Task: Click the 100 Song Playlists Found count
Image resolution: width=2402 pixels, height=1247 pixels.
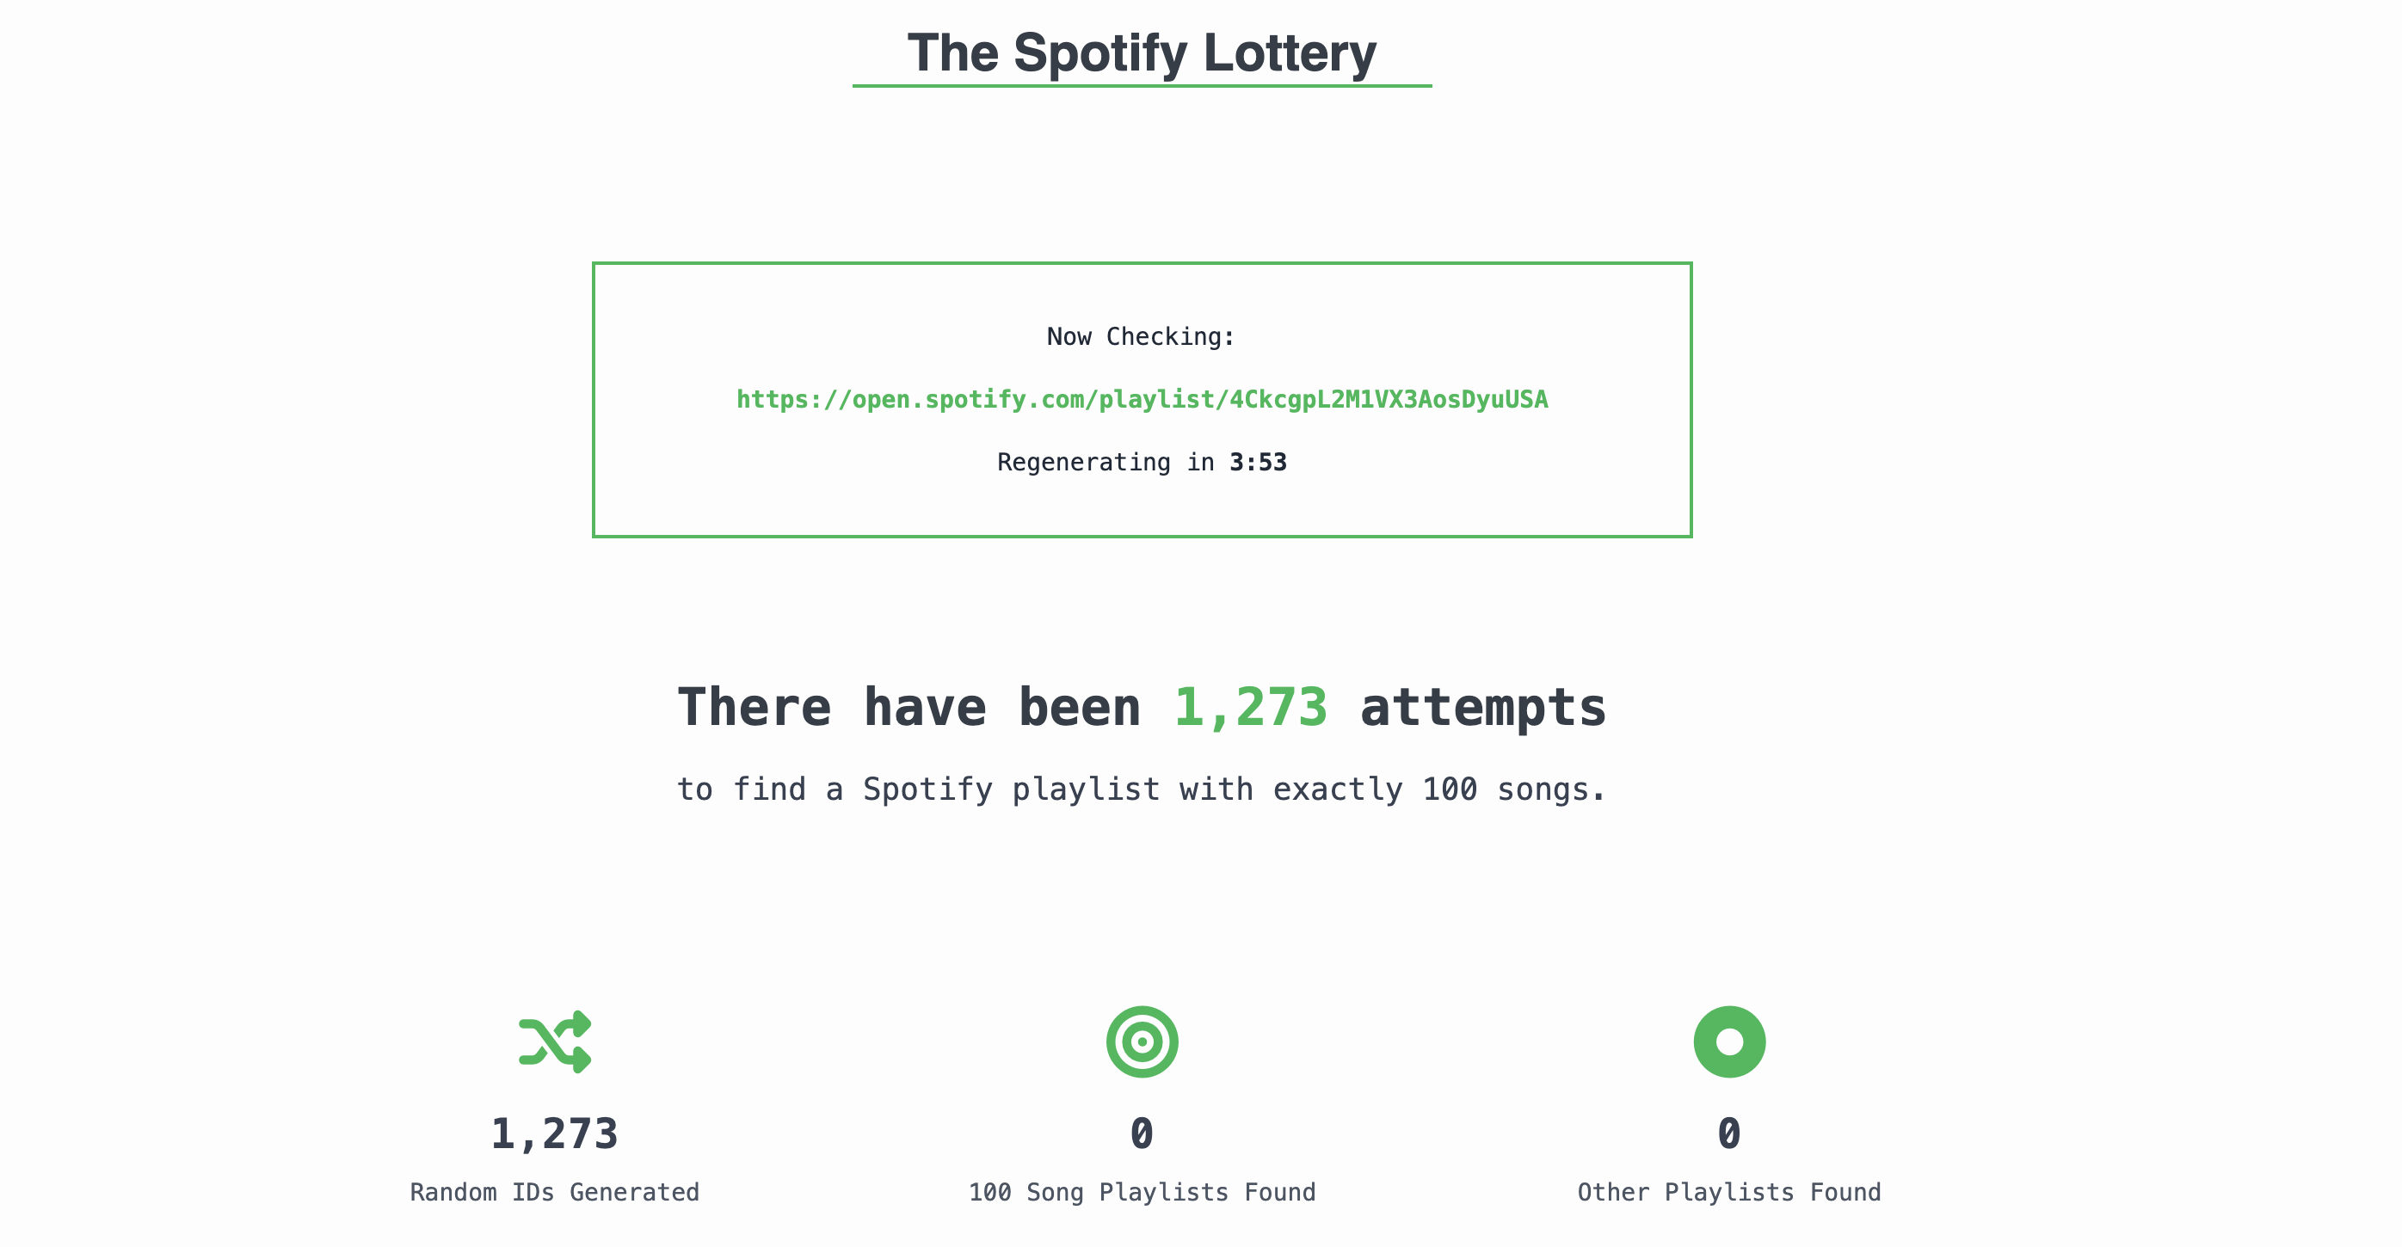Action: tap(1142, 1132)
